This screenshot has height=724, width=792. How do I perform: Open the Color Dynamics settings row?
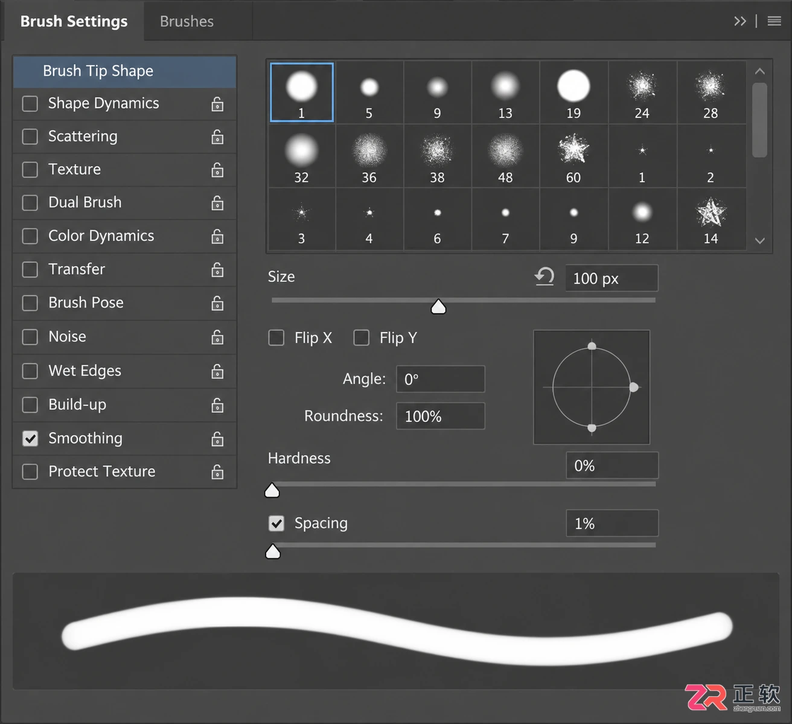124,236
